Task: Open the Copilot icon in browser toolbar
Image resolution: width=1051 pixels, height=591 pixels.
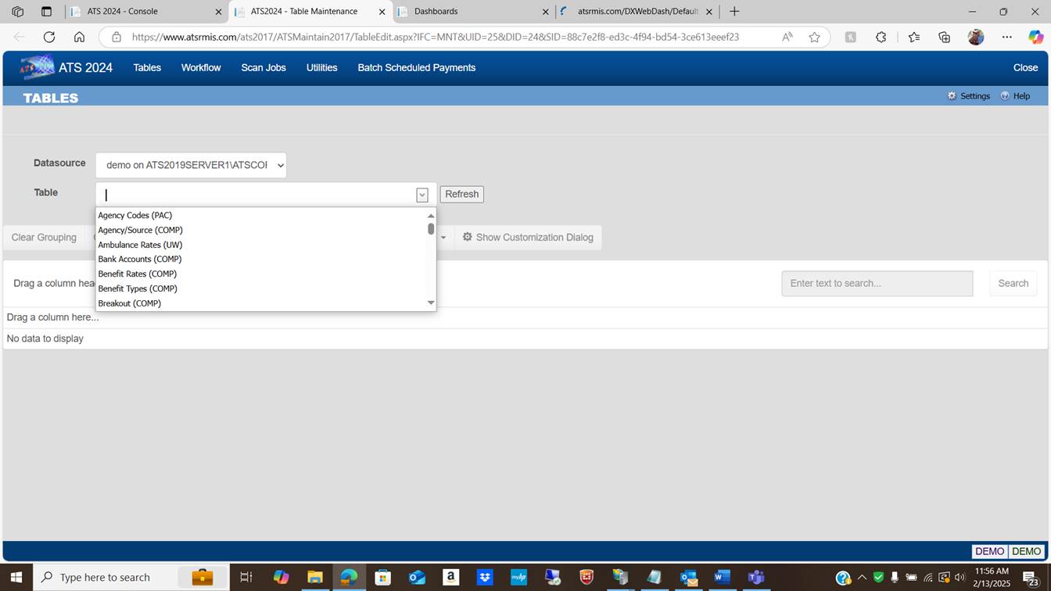Action: point(1035,37)
